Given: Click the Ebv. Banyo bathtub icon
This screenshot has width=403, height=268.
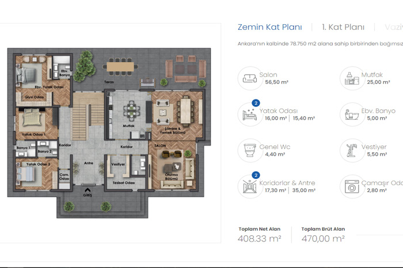Looking at the screenshot, I should click(x=352, y=114).
